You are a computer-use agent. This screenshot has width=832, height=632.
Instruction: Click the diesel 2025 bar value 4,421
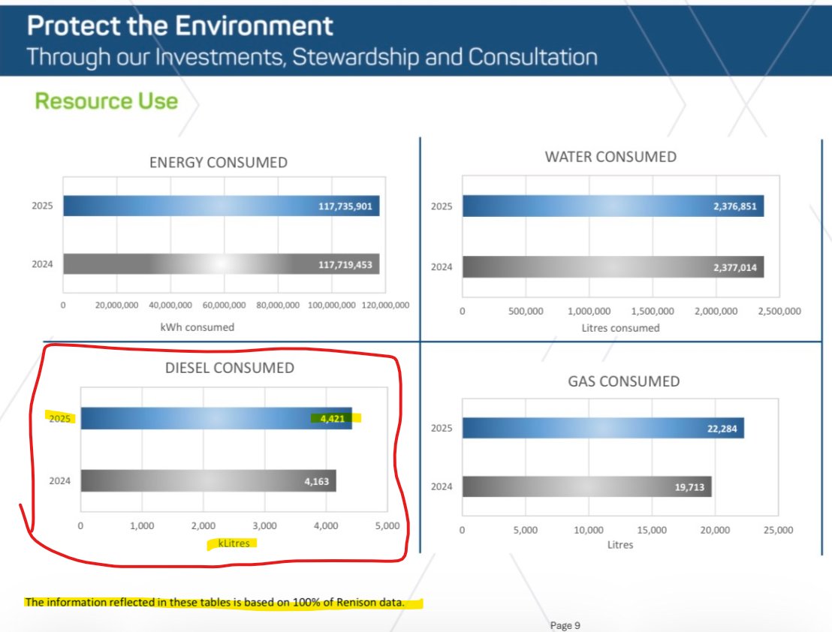pos(333,419)
